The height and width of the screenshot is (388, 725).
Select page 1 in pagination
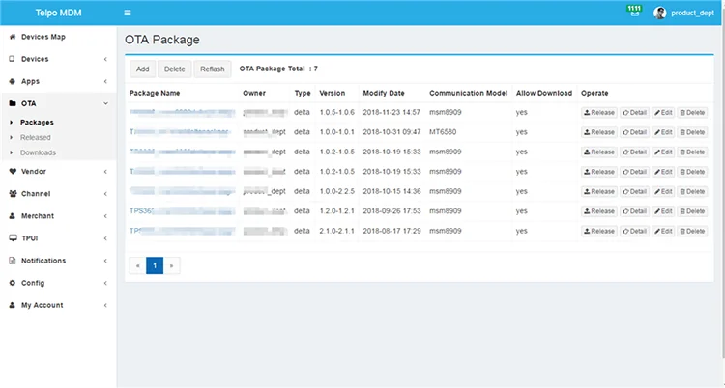[155, 264]
